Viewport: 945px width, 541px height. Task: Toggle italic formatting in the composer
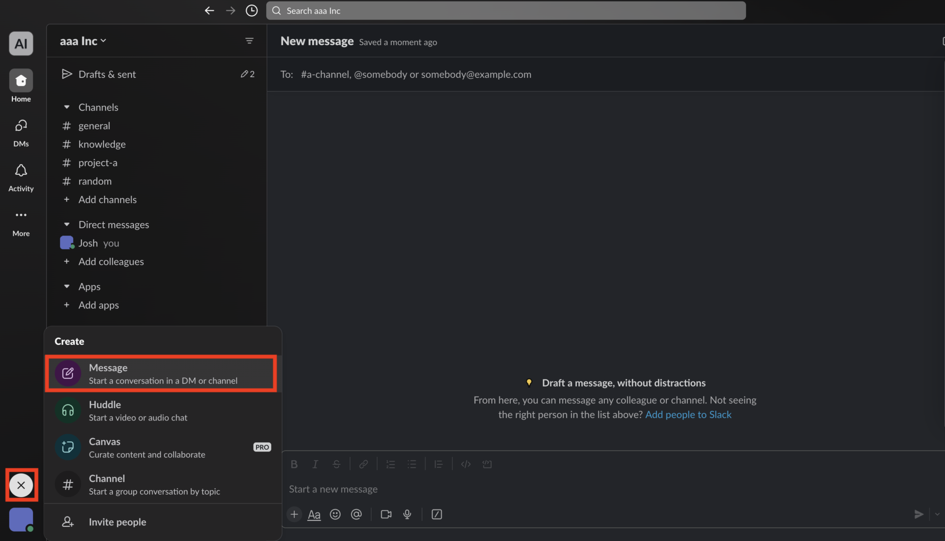click(315, 464)
